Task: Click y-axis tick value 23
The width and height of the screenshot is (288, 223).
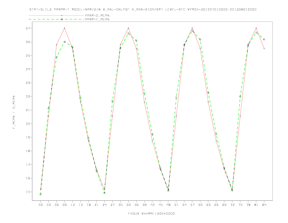Action: tap(28, 83)
